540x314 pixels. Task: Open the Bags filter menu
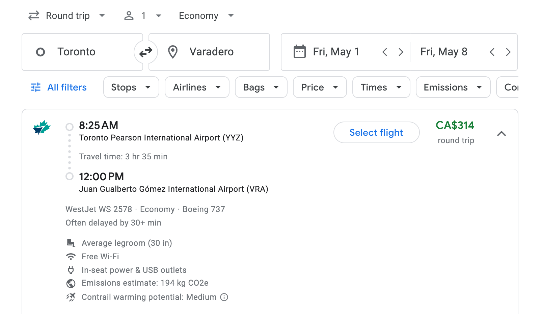pyautogui.click(x=261, y=87)
